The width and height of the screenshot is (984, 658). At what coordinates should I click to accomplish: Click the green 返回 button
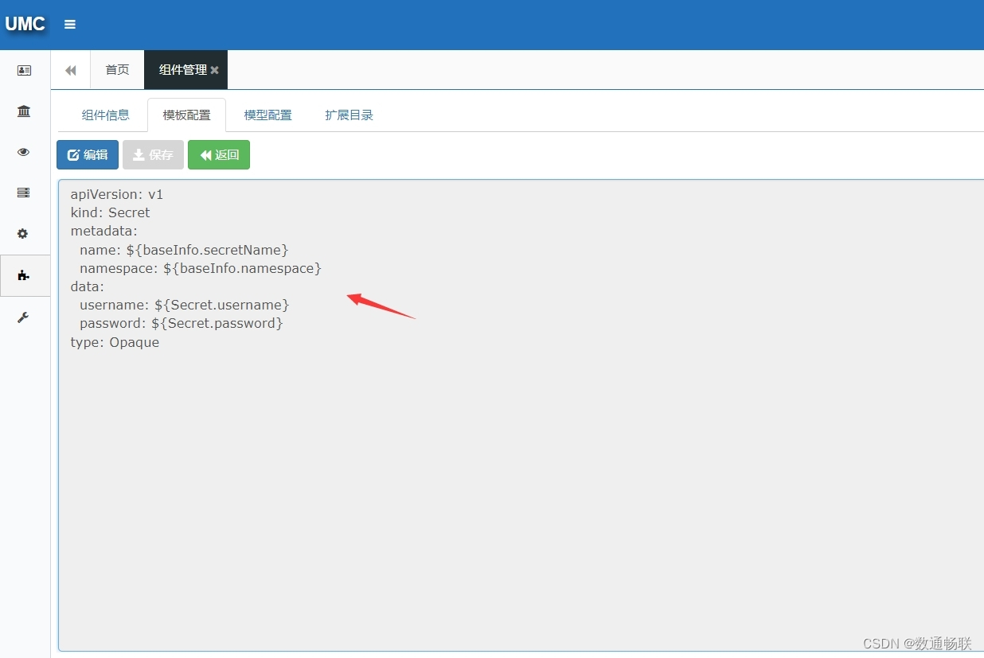point(219,155)
